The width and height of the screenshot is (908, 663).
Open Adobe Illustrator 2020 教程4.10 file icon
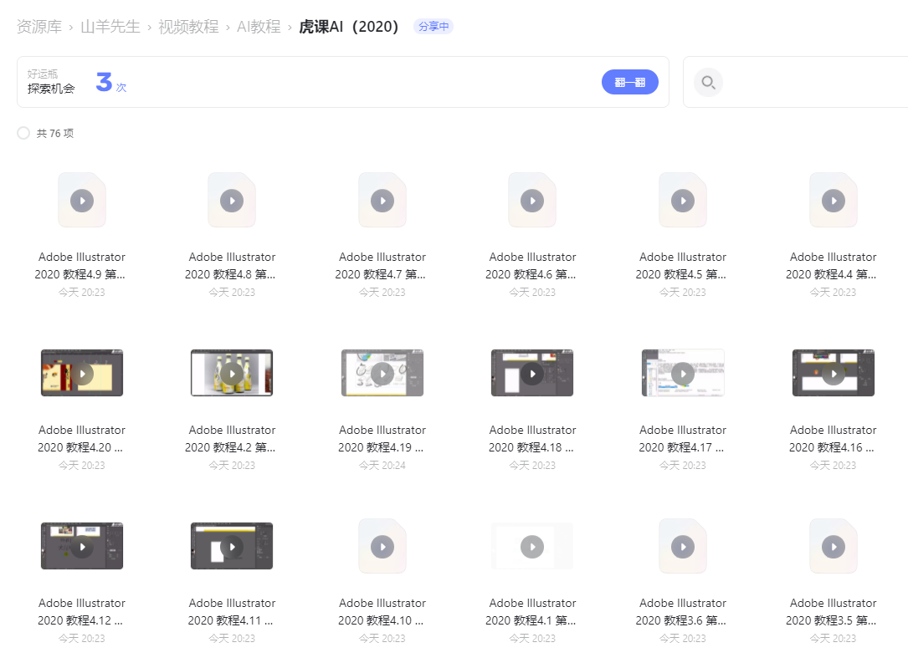point(382,547)
